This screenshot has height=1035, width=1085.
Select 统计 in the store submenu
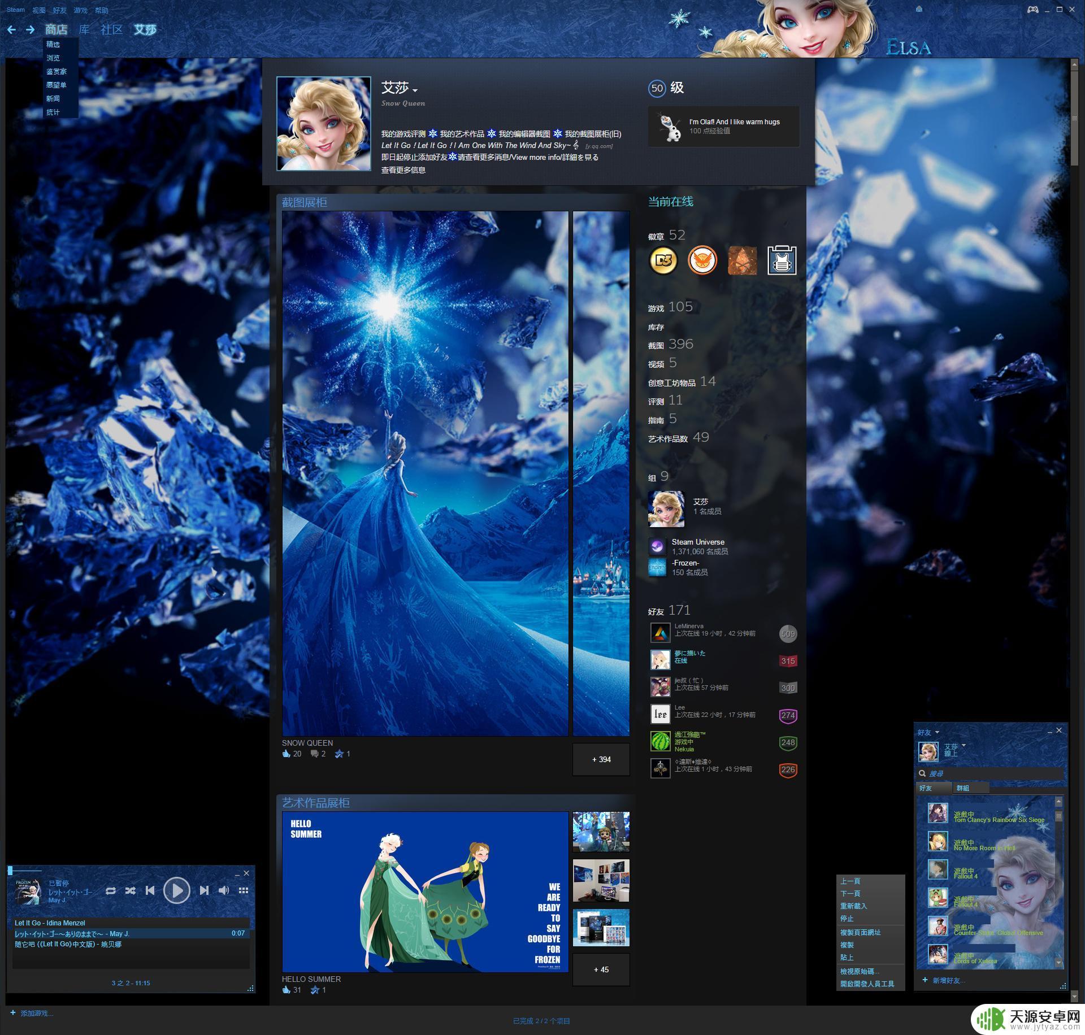pyautogui.click(x=53, y=112)
